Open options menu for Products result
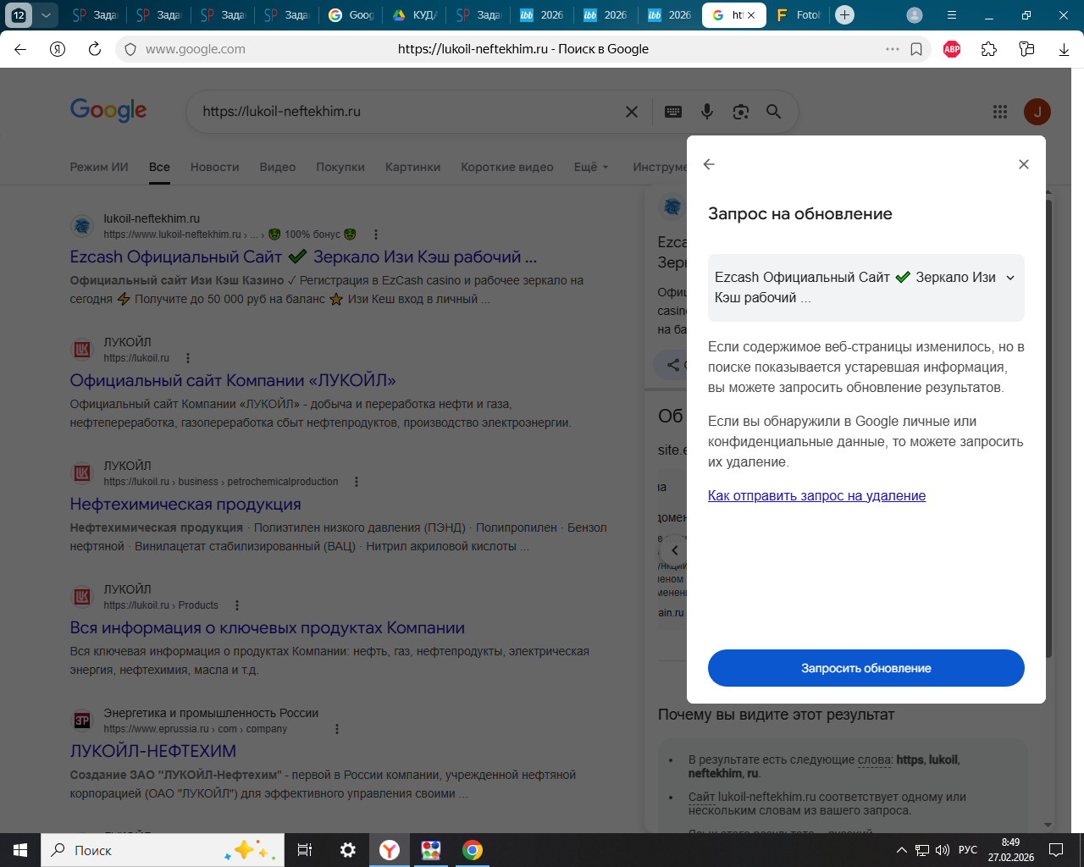This screenshot has height=867, width=1084. [237, 605]
